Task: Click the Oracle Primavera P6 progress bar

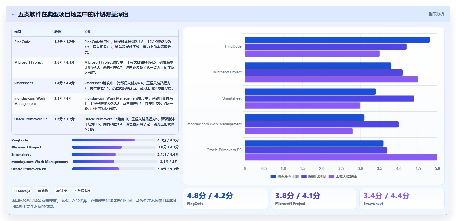Action: pyautogui.click(x=114, y=169)
